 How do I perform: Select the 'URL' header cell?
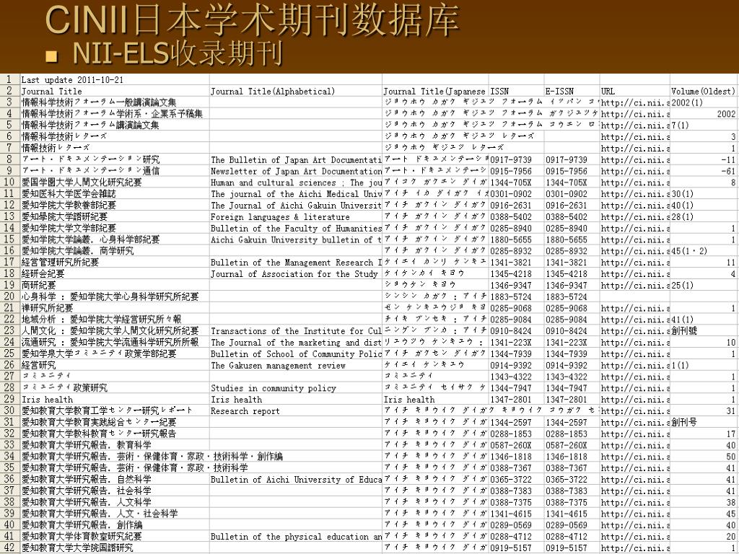coord(634,91)
